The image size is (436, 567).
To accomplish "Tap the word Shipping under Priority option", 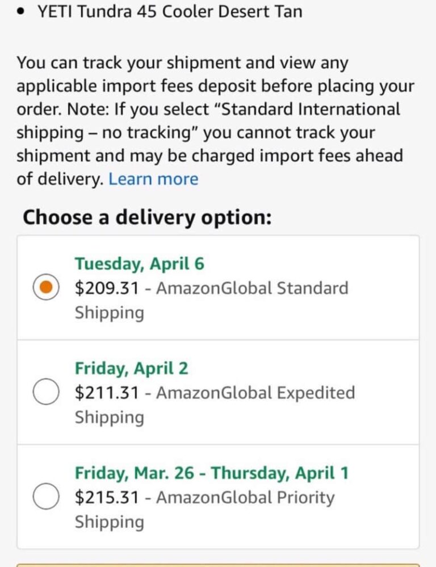I will (110, 522).
